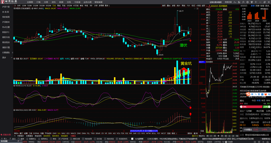This screenshot has width=271, height=143.
Task: Click the 22% bearish sentiment bar
Action: pos(266,107)
